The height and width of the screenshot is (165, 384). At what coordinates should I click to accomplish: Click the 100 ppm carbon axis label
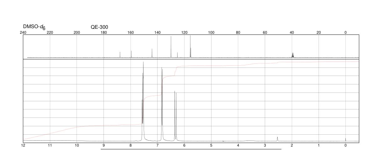(x=211, y=32)
